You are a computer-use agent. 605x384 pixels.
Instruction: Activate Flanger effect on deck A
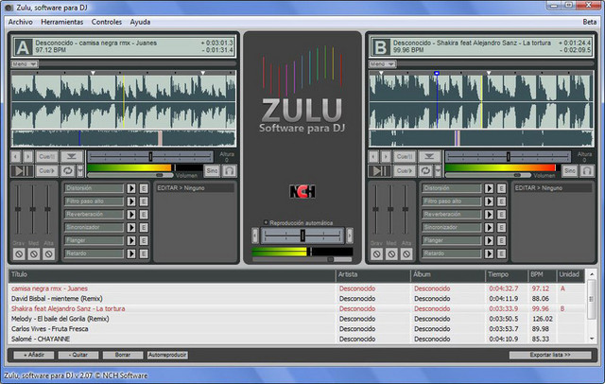coord(131,240)
